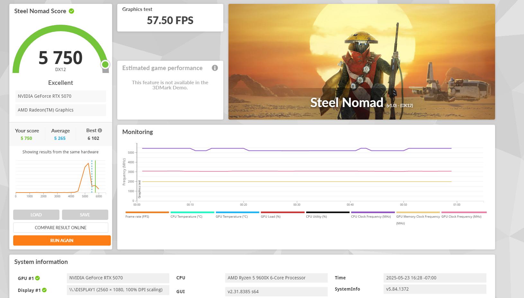
Task: Click the LOAD button
Action: point(36,215)
